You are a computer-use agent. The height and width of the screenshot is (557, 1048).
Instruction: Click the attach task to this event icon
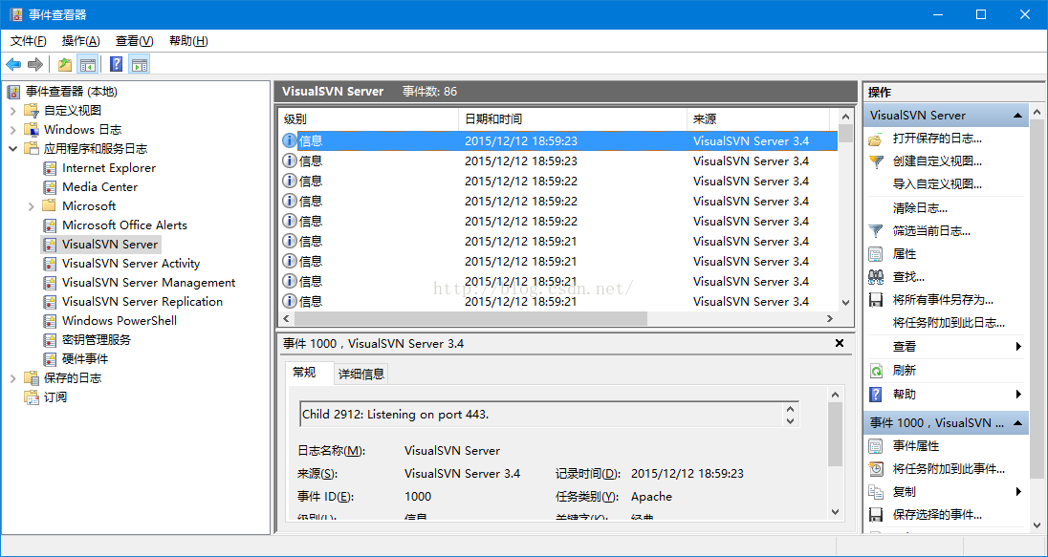(876, 469)
